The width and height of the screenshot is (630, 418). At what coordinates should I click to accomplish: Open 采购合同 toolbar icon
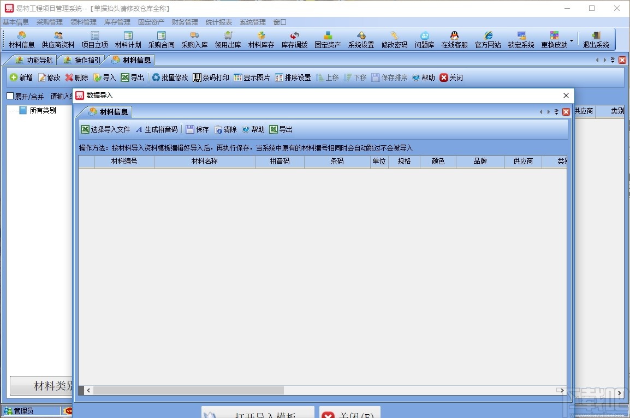coord(162,40)
